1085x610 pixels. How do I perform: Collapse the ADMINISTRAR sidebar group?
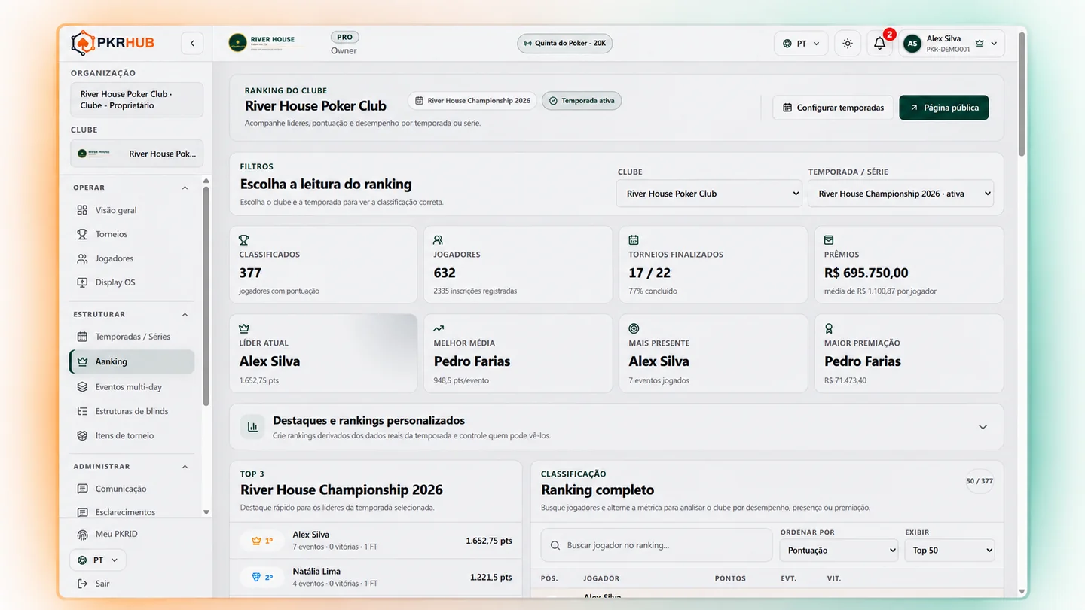coord(185,467)
